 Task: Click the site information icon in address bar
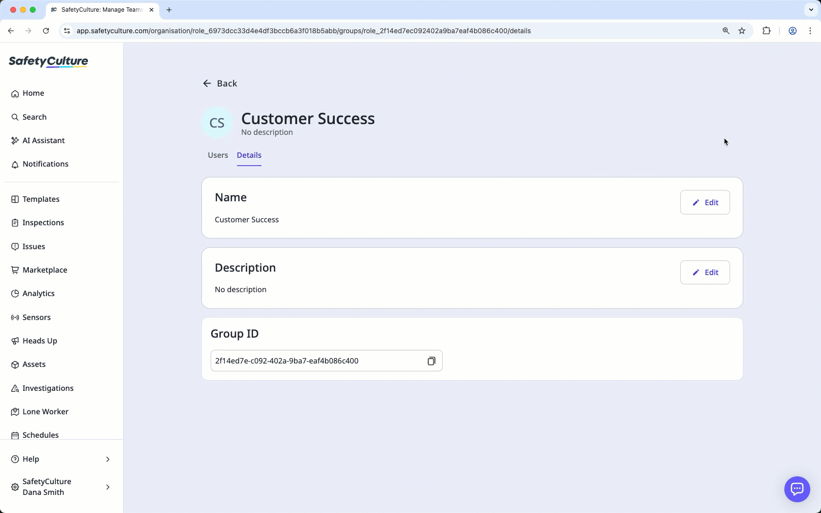click(67, 31)
